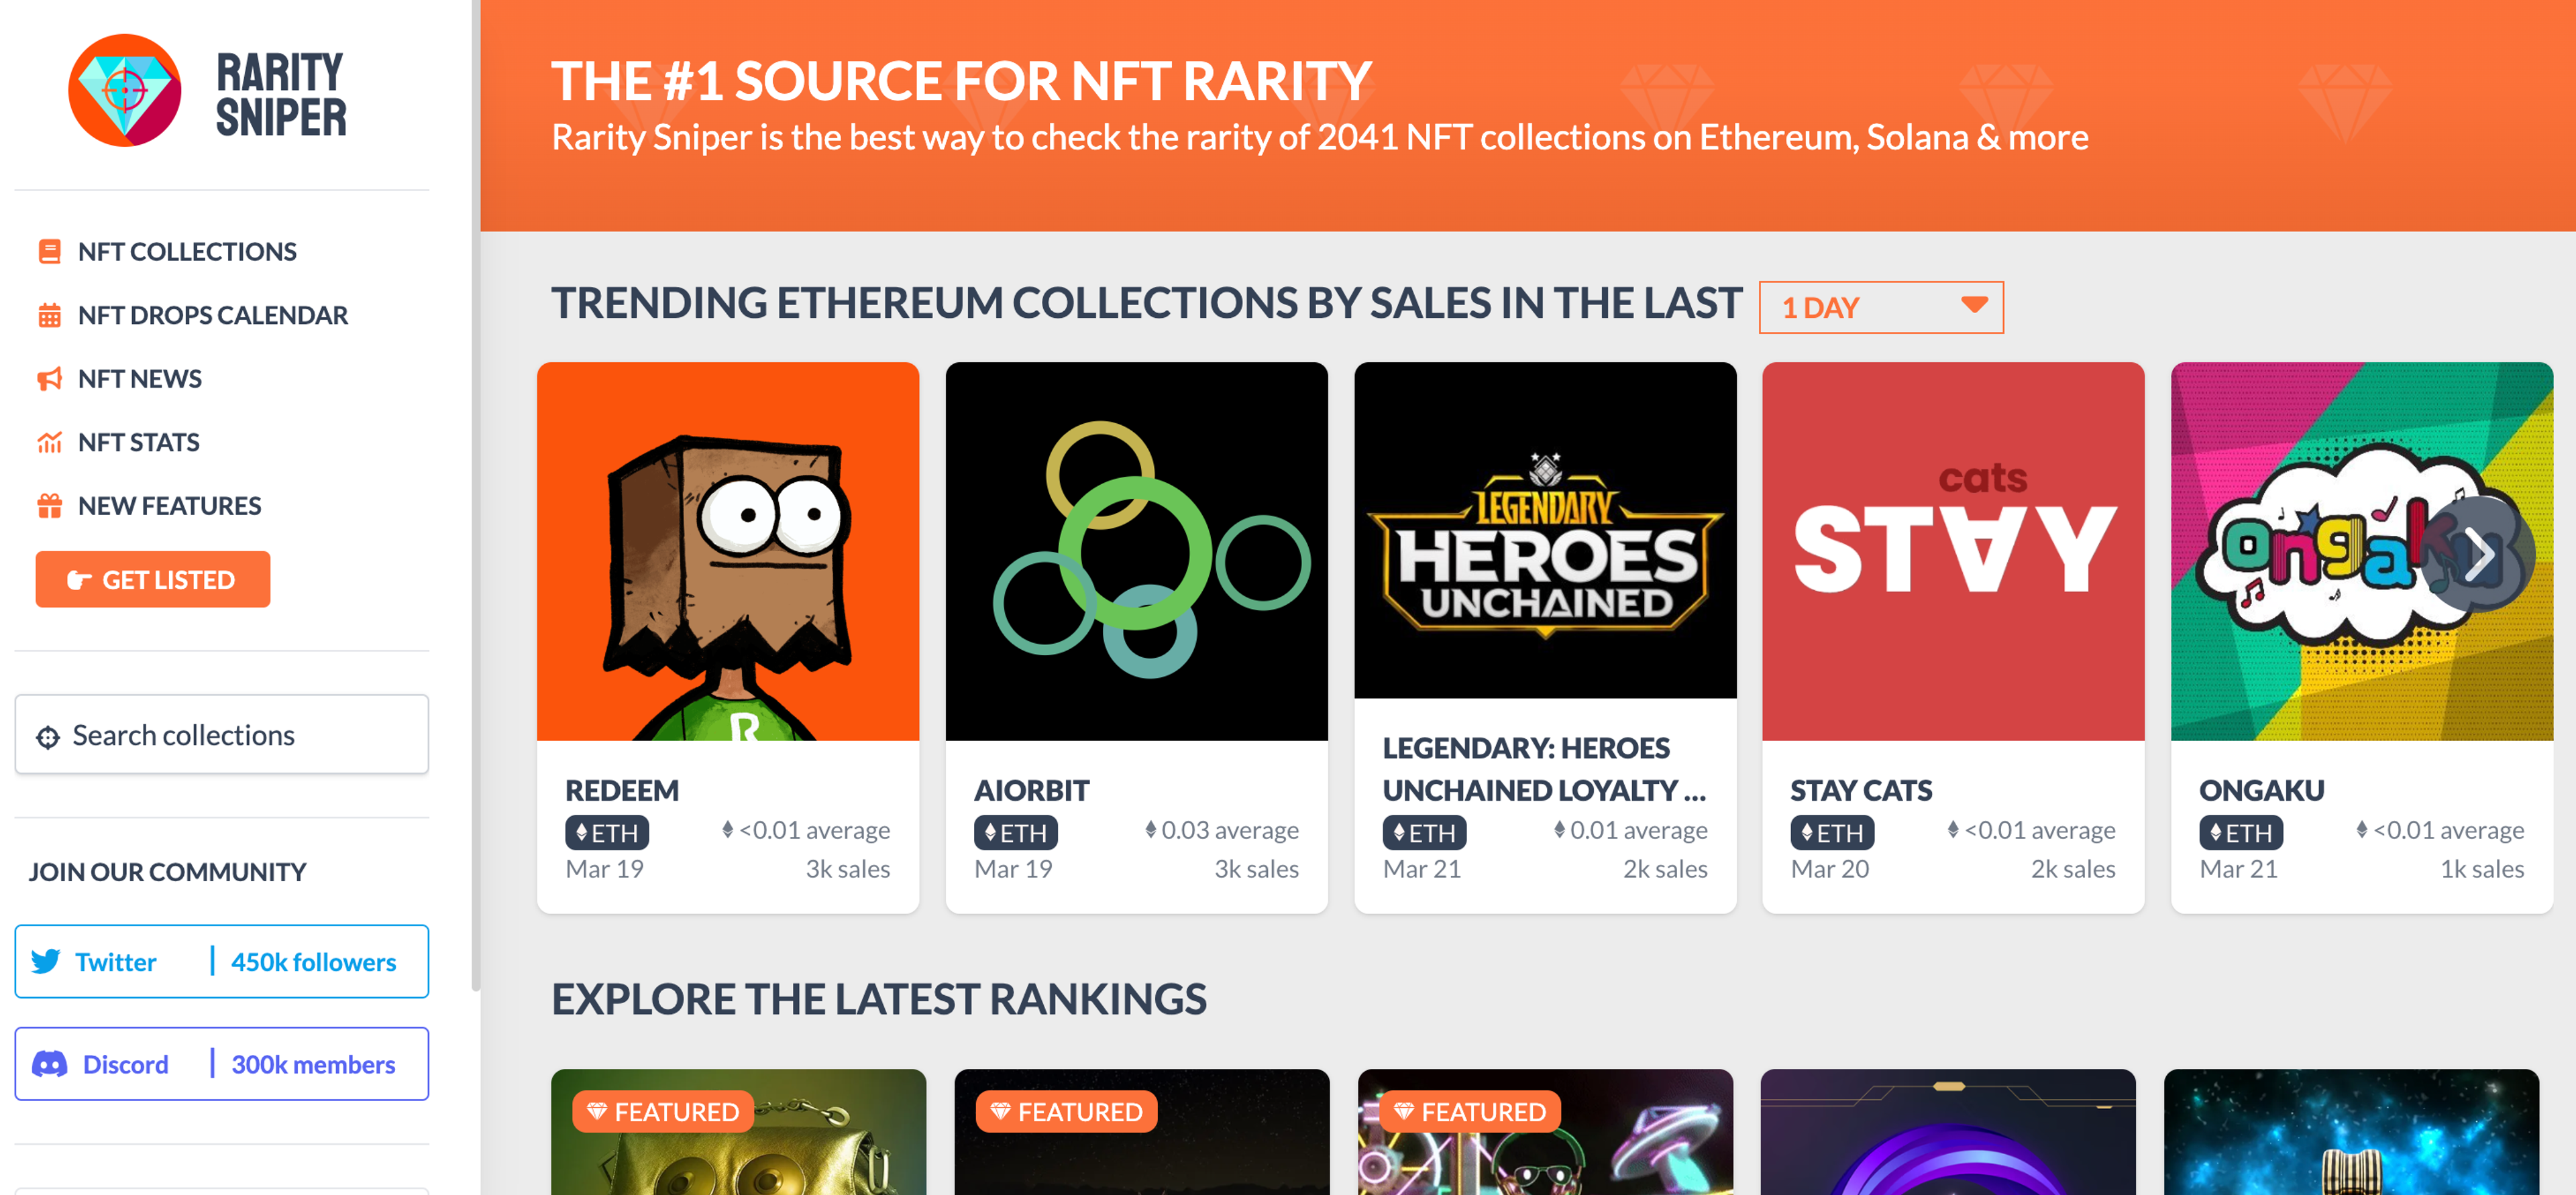Click the Rarity Sniper wordmark text
Screen dimensions: 2576x1195
pos(281,94)
